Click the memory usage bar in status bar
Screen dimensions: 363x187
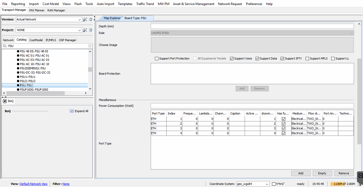(343, 184)
